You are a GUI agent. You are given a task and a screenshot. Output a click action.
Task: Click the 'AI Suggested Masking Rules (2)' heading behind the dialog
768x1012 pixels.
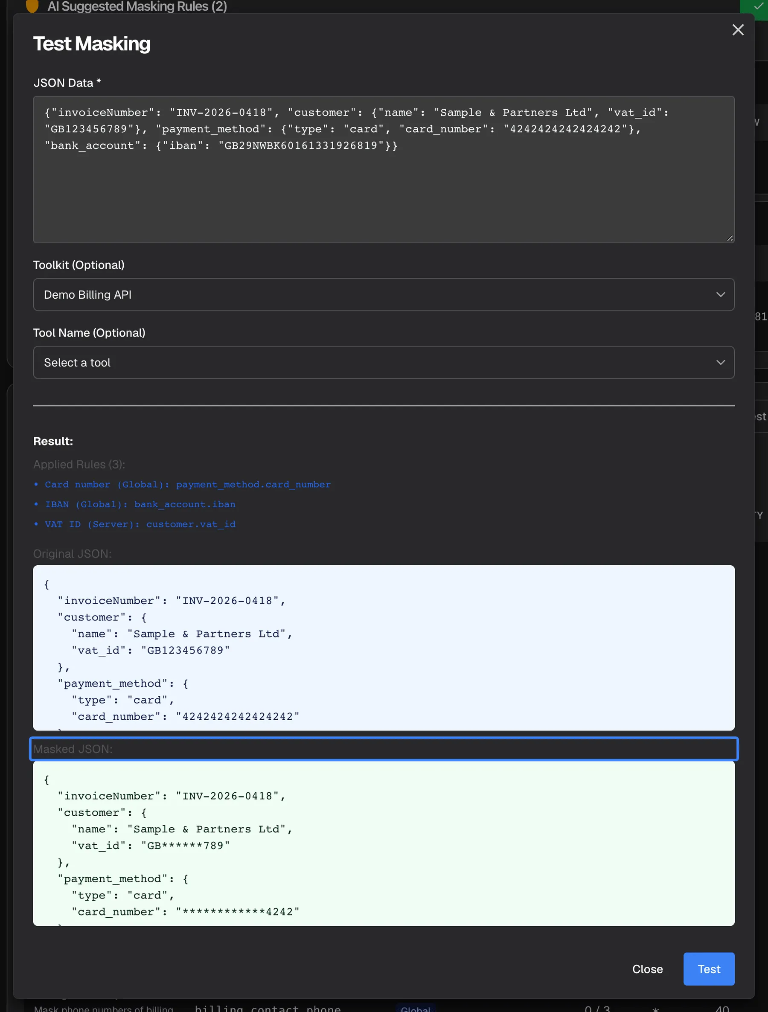137,6
